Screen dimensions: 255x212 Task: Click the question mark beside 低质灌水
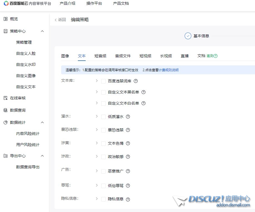tap(128, 117)
